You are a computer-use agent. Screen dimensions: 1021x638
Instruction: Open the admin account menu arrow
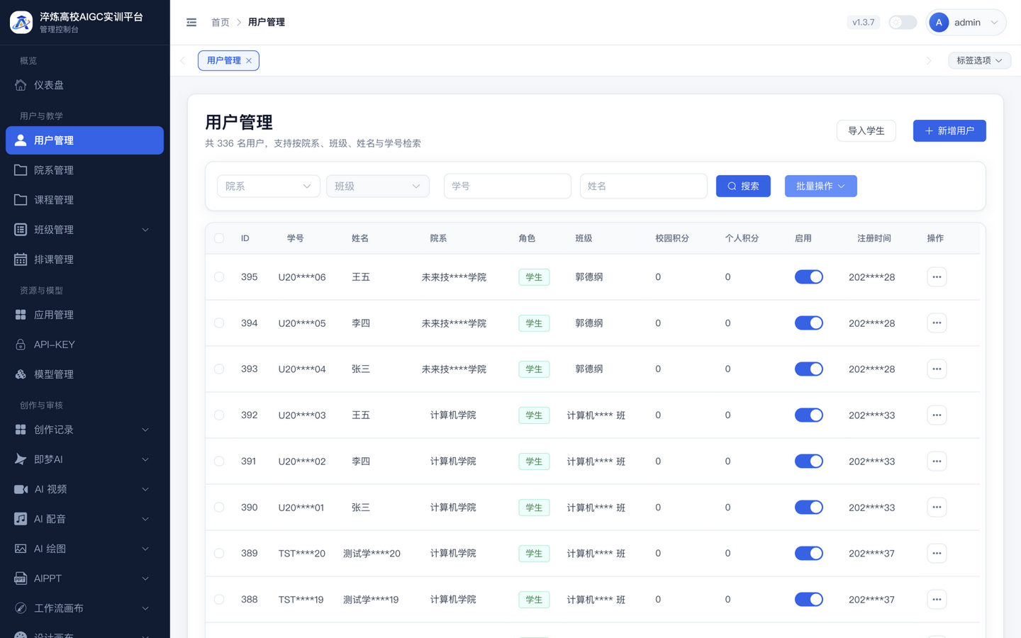(x=994, y=23)
